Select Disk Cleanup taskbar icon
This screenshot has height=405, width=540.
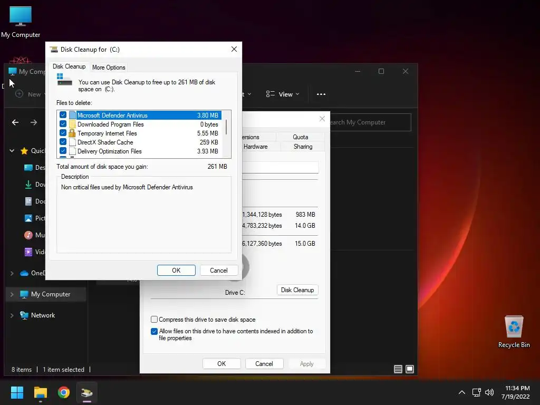click(x=87, y=392)
